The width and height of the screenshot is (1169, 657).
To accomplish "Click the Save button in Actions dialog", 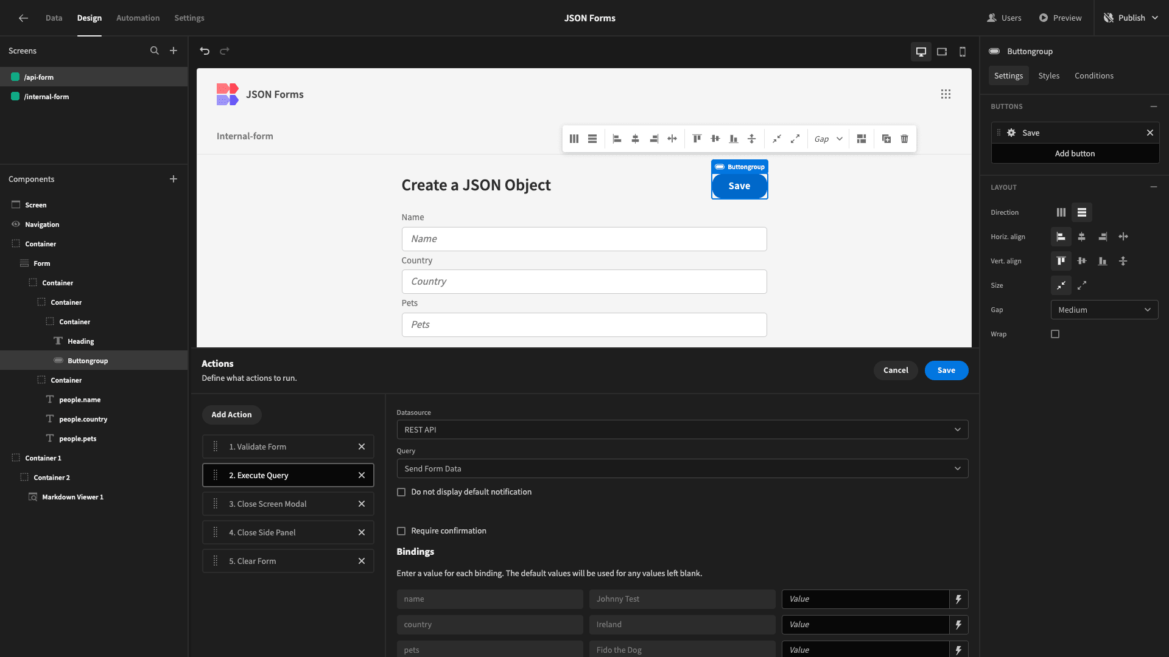I will pos(946,370).
